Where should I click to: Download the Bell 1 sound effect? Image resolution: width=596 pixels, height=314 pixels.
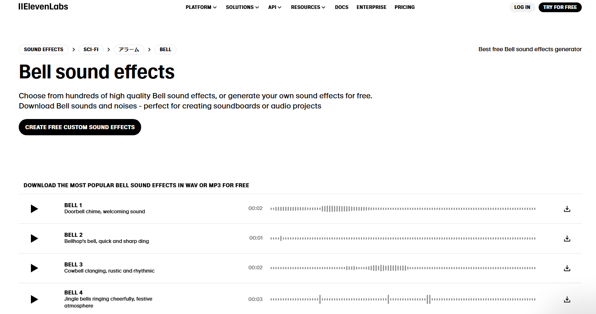(x=567, y=209)
